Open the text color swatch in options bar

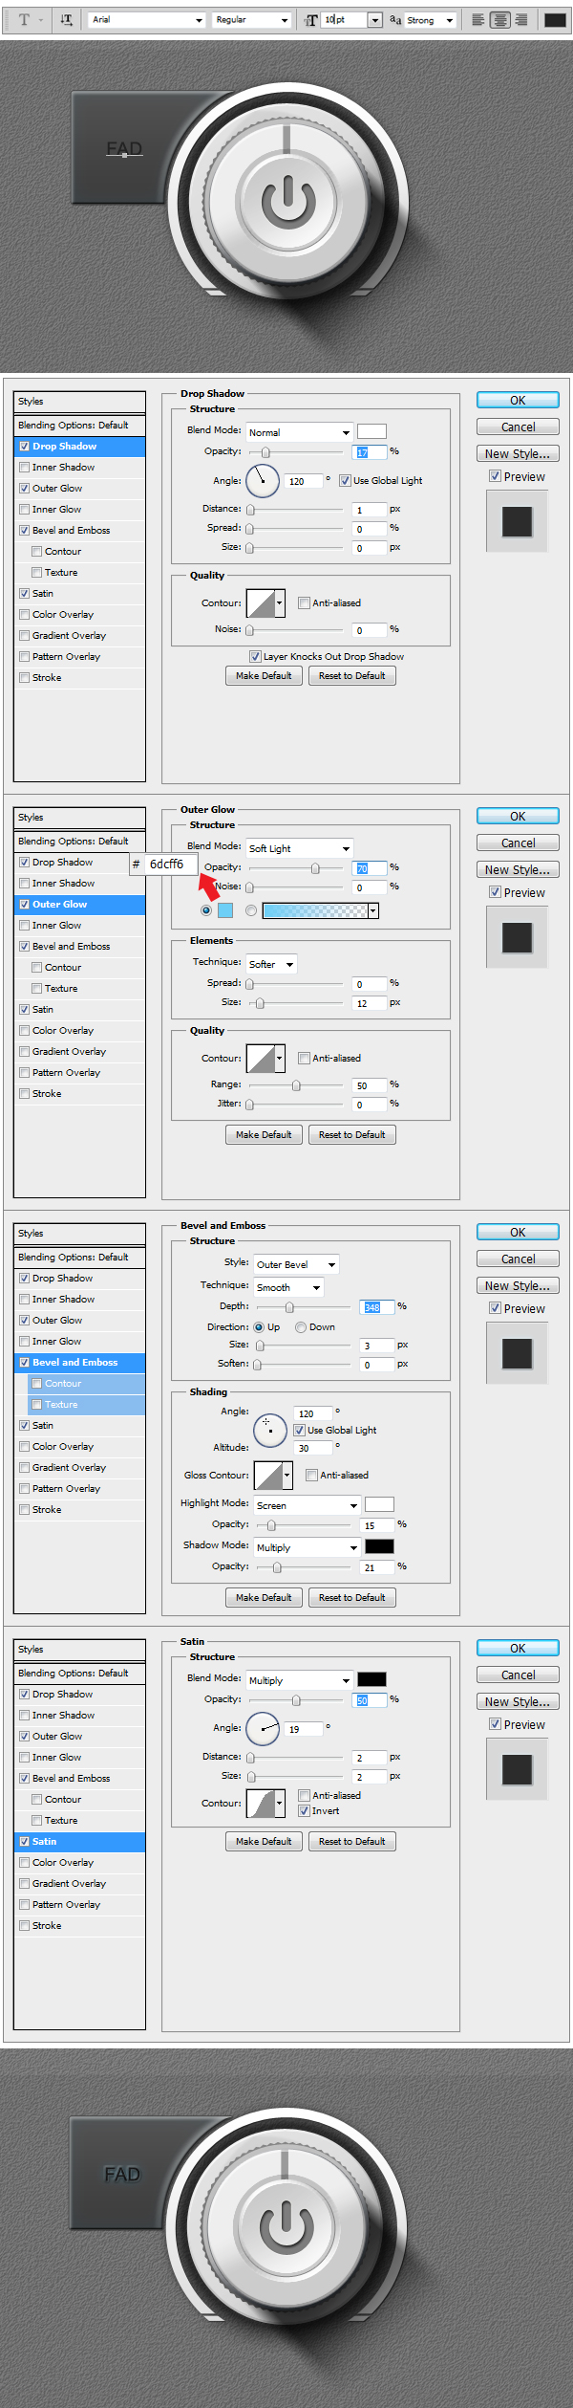tap(555, 19)
